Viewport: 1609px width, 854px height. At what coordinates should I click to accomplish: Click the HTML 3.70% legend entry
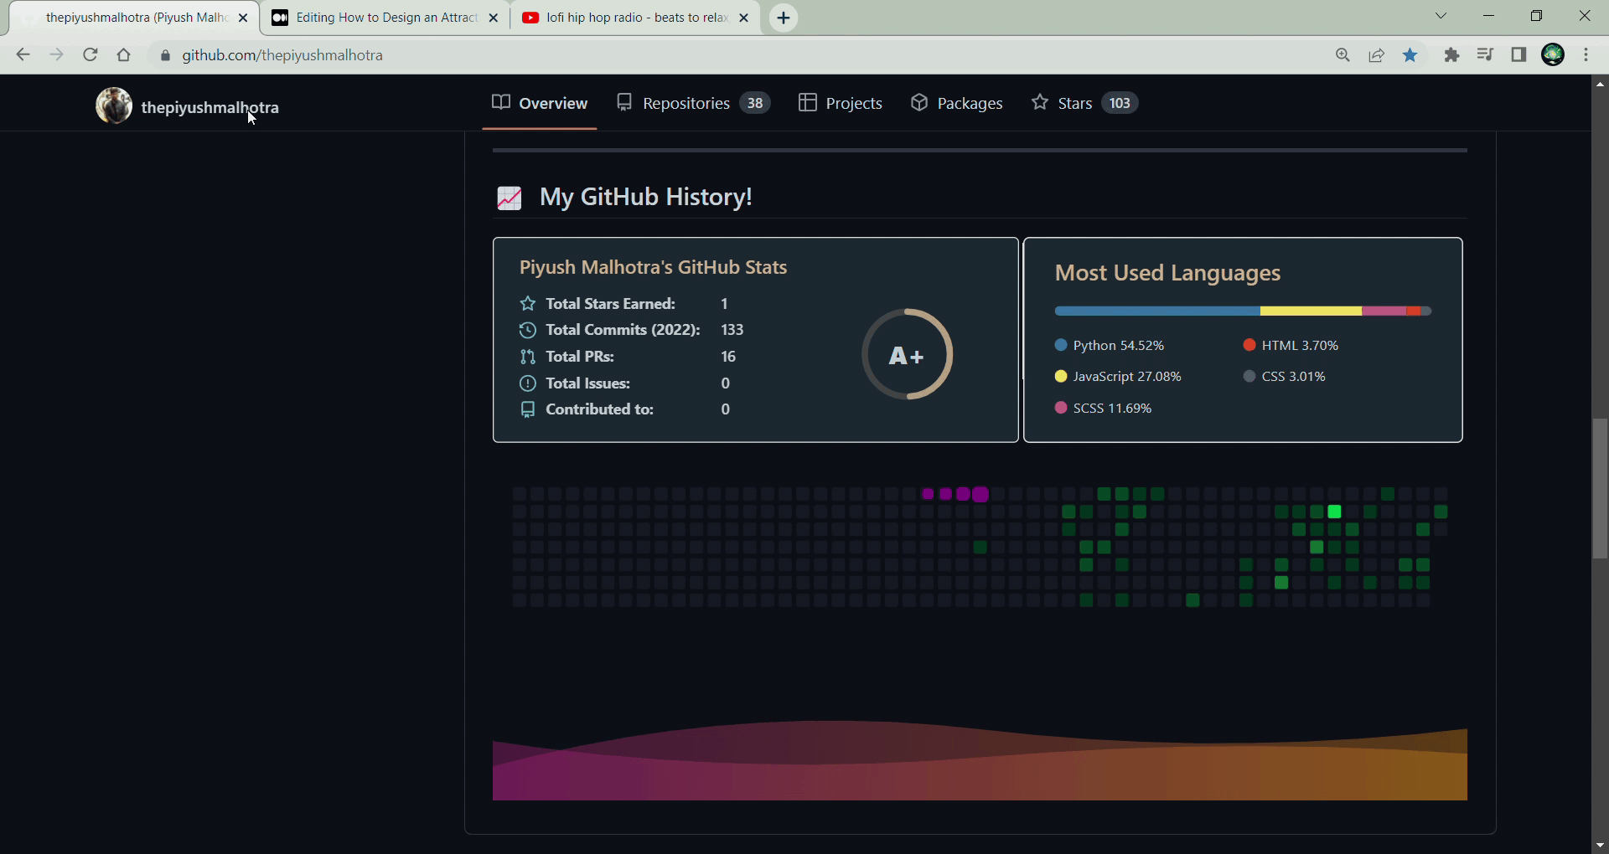(1291, 345)
